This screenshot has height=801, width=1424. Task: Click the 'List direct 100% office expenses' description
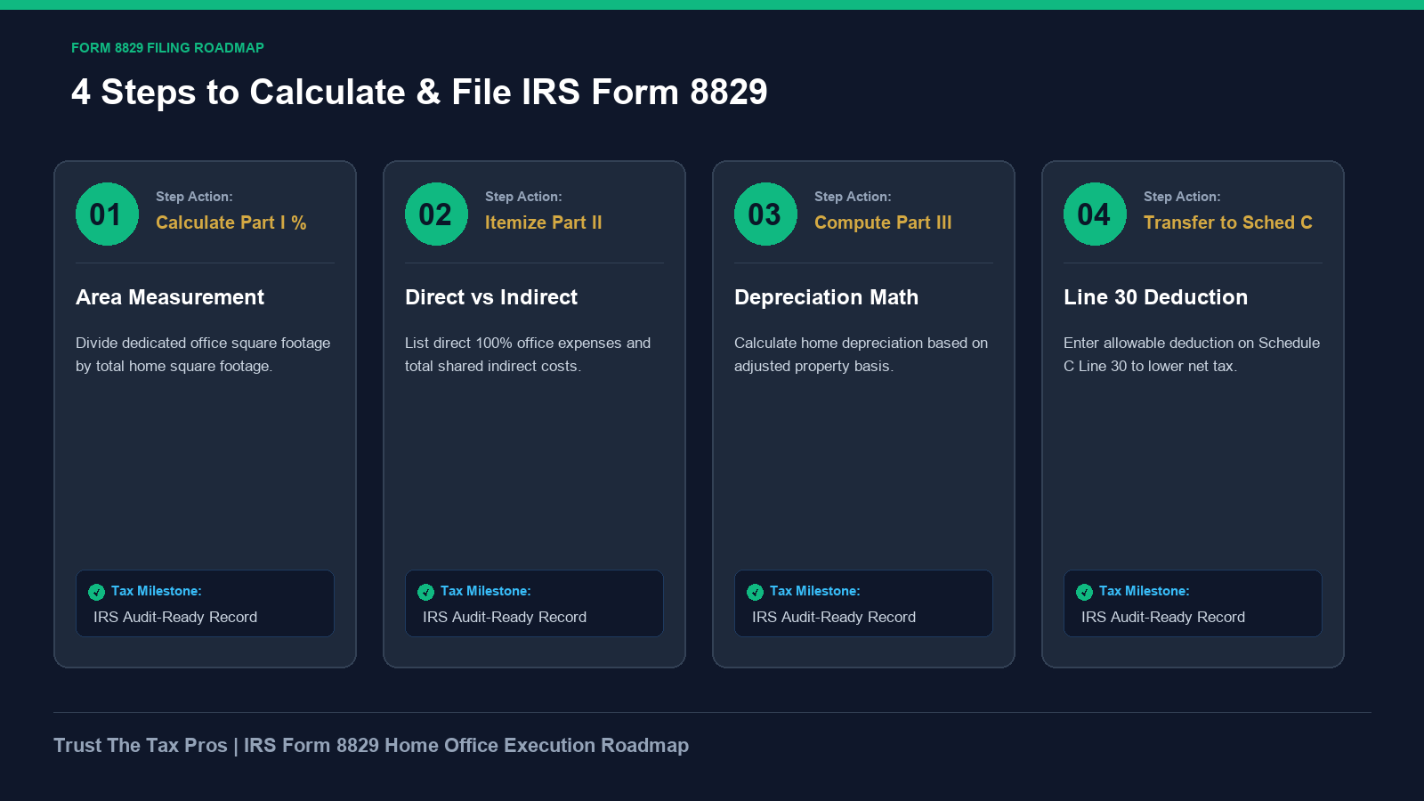coord(528,354)
